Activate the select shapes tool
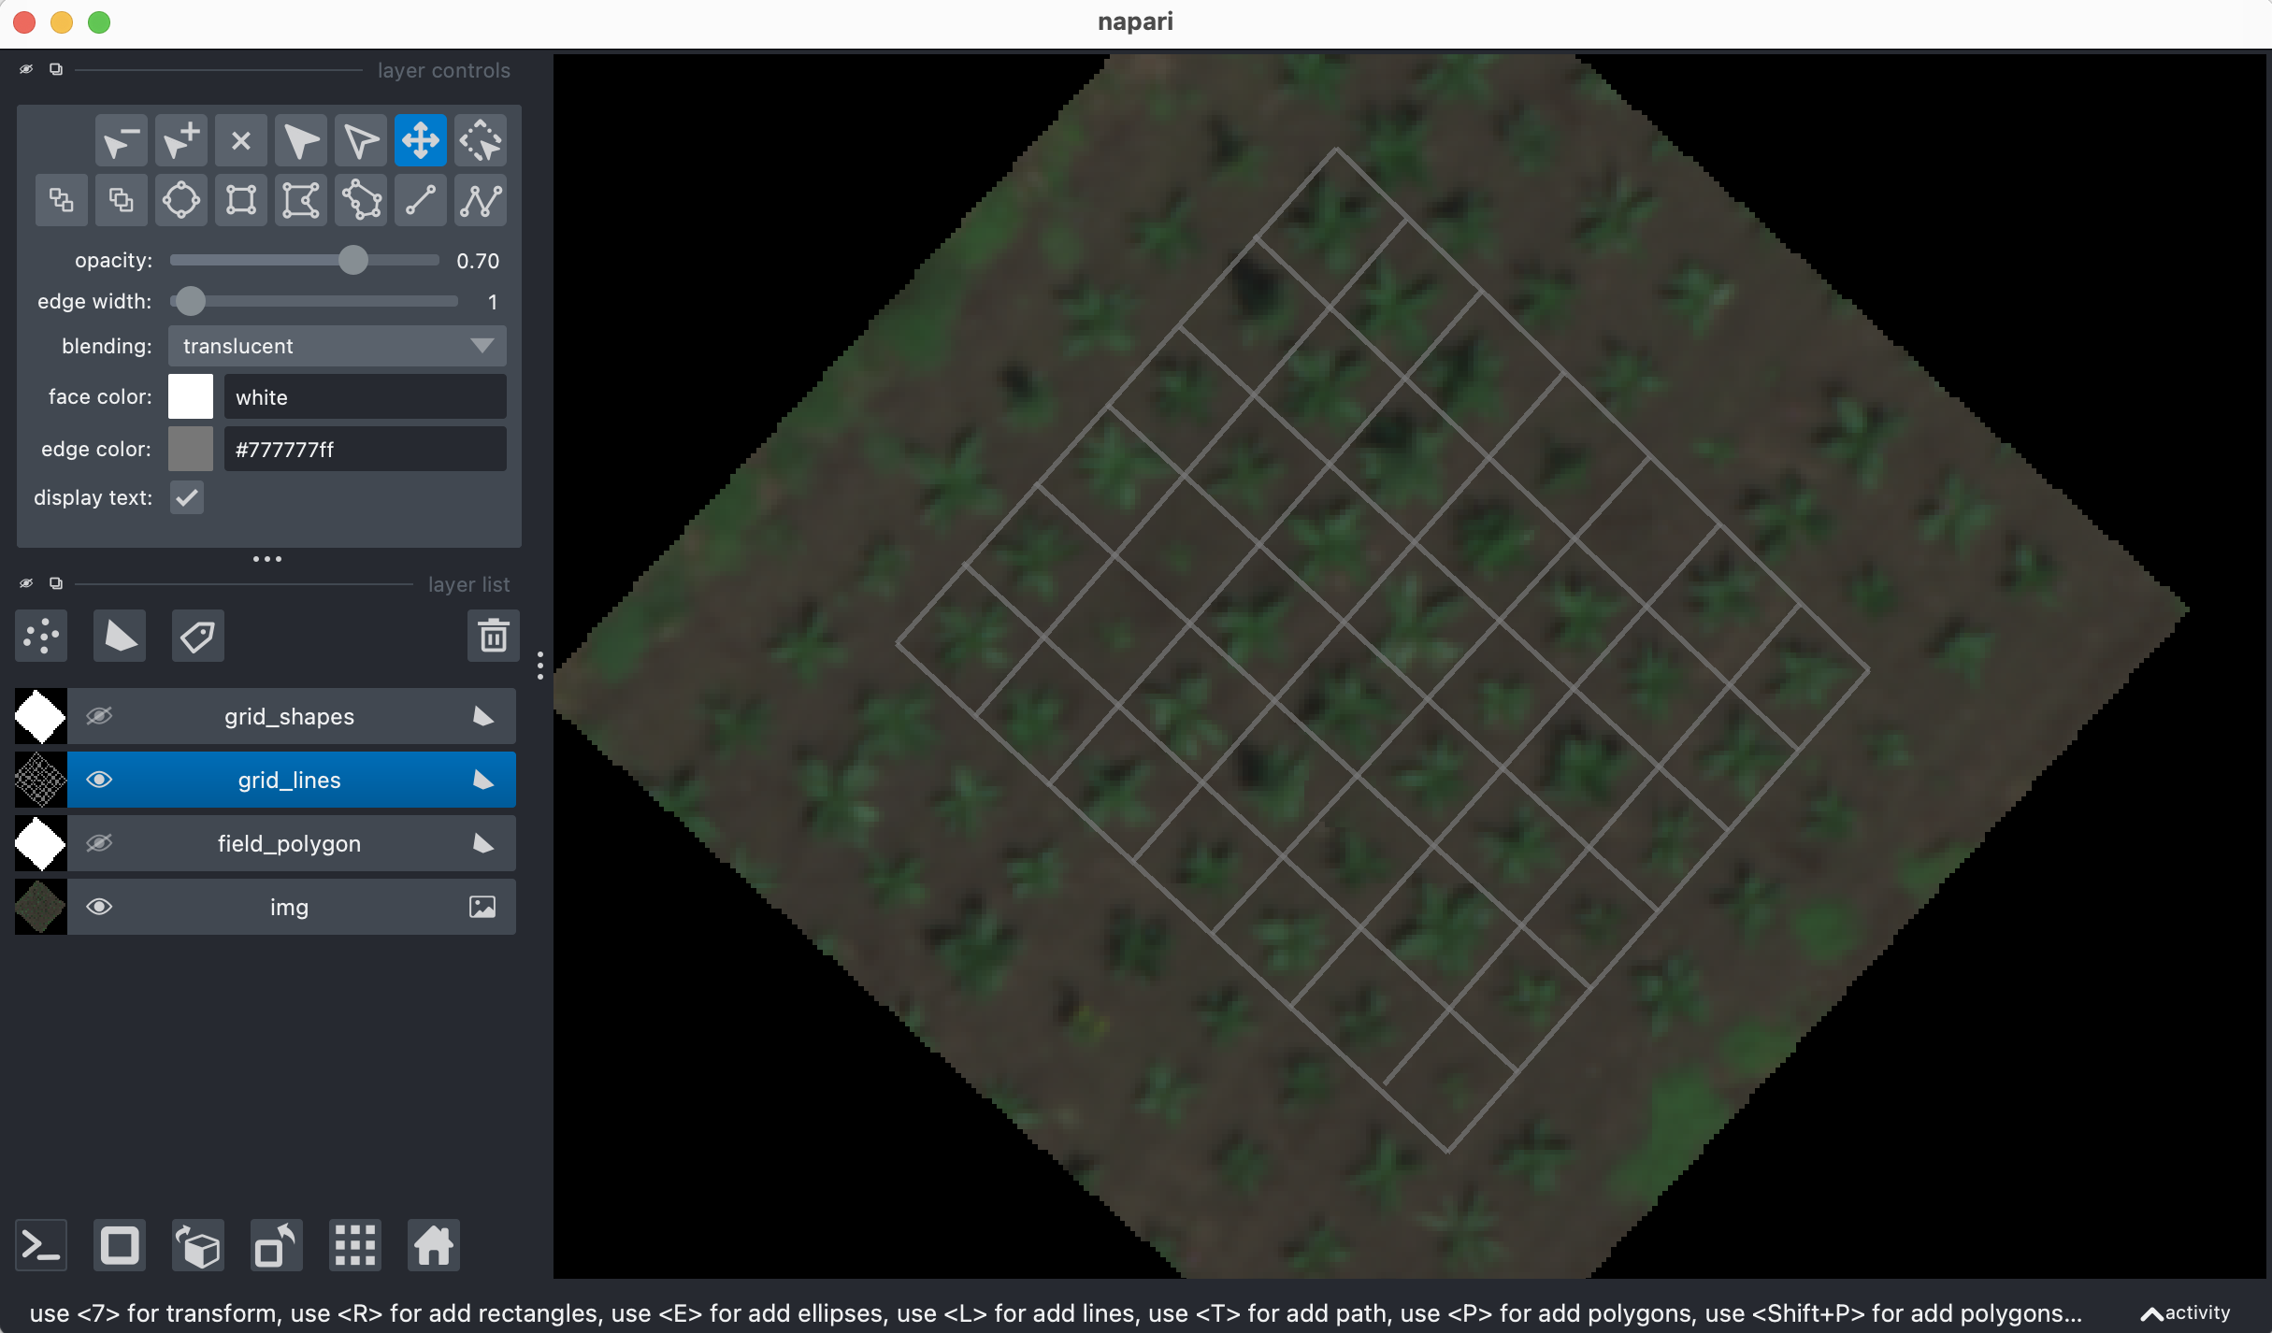 pos(300,141)
